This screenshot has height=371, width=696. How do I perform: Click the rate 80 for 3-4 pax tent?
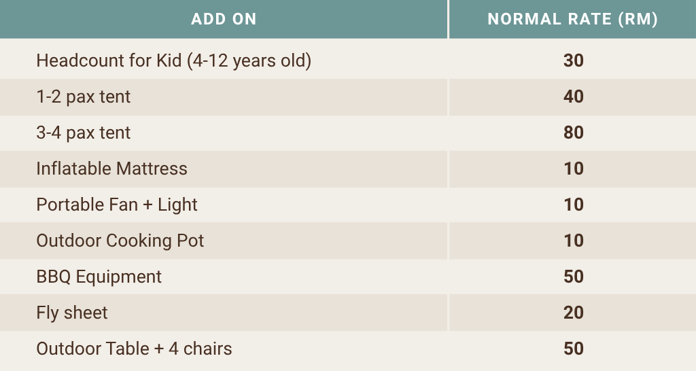pos(574,132)
